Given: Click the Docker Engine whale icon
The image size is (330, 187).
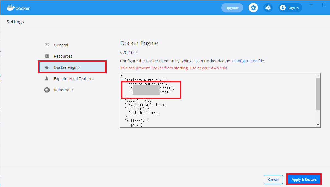Looking at the screenshot, I should [47, 67].
